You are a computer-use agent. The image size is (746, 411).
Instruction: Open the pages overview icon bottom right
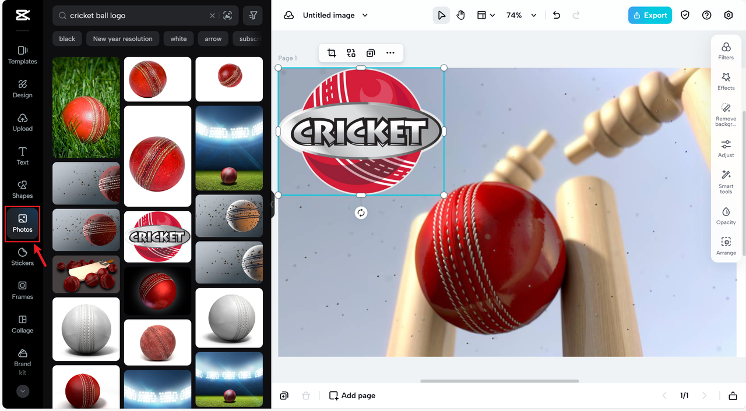(x=733, y=396)
